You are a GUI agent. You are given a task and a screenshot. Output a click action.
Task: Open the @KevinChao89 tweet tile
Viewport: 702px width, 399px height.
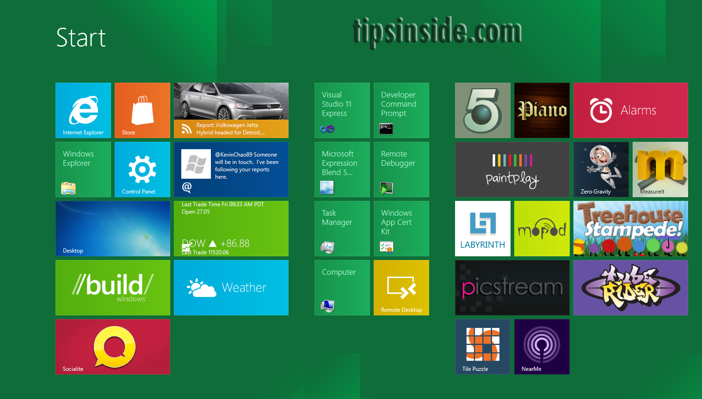point(231,169)
